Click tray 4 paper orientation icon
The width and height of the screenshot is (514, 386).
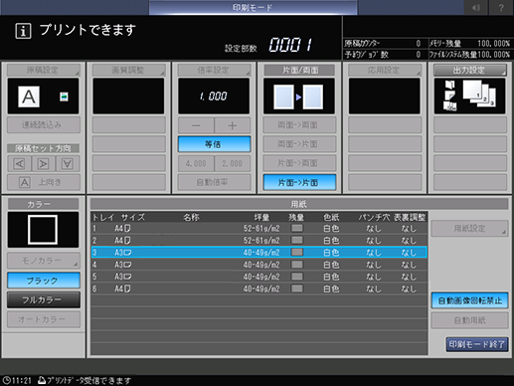[x=127, y=265]
